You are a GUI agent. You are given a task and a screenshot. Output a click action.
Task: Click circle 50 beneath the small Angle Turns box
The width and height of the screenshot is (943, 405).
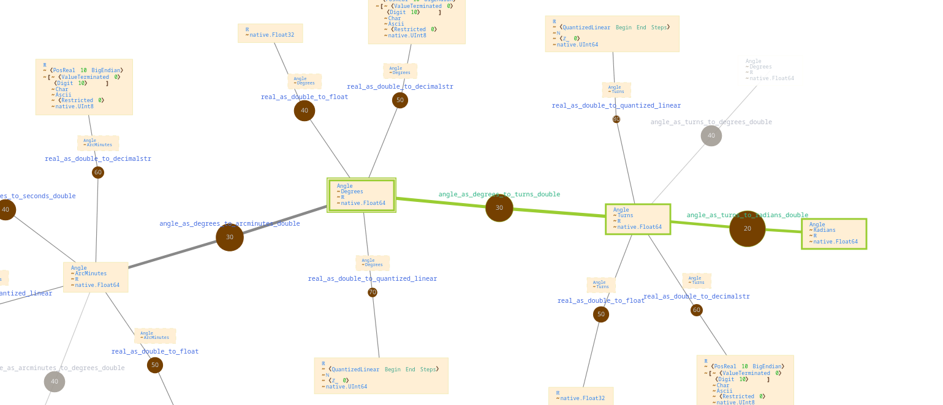pos(601,314)
